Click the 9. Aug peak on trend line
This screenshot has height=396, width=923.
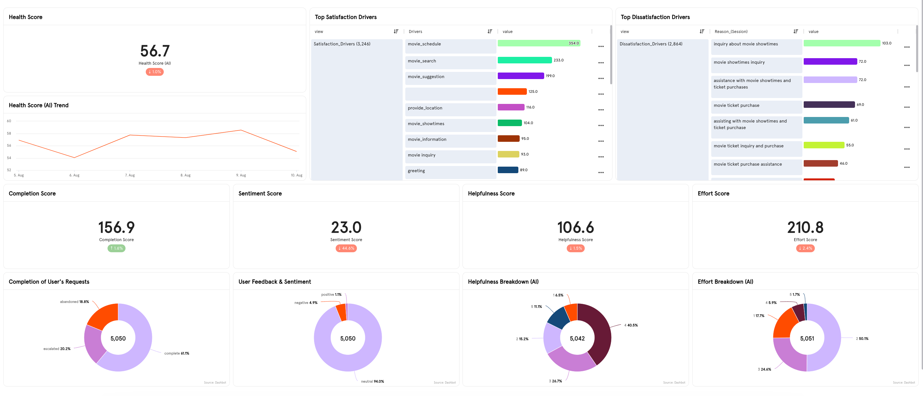tap(241, 130)
